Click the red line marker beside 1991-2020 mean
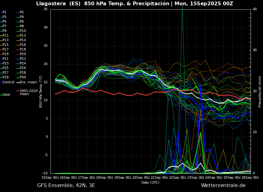The height and width of the screenshot is (192, 263). point(18,91)
